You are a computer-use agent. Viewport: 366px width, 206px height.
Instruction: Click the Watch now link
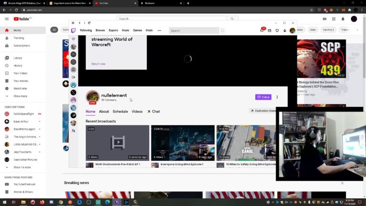(x=98, y=64)
